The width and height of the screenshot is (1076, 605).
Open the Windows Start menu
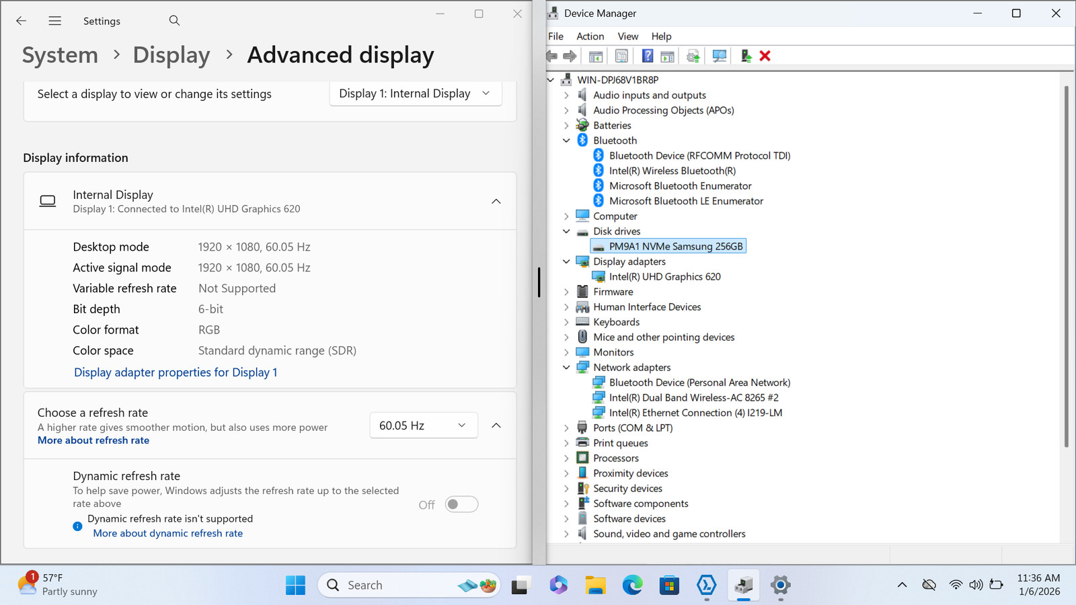[295, 585]
